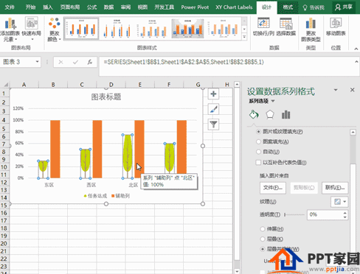The width and height of the screenshot is (360, 274).
Task: Click the Move Chart (移动图表) icon
Action: tap(336, 27)
